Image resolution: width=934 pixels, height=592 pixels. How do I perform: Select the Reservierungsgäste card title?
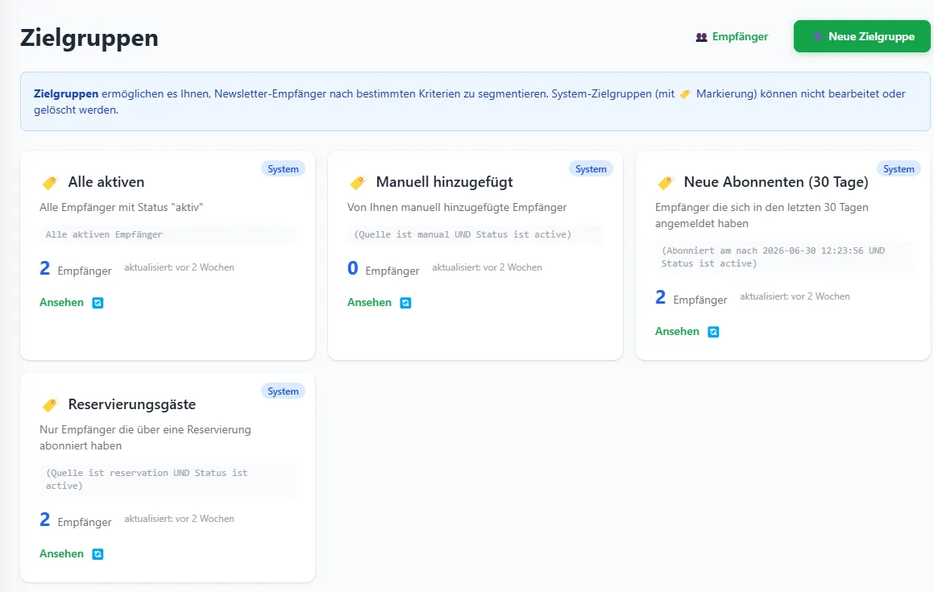pyautogui.click(x=132, y=404)
